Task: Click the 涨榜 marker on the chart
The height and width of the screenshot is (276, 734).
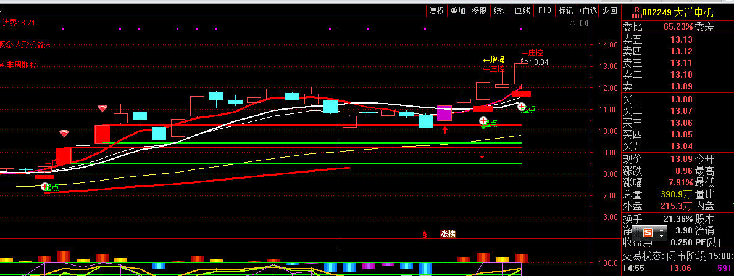Action: pos(447,234)
